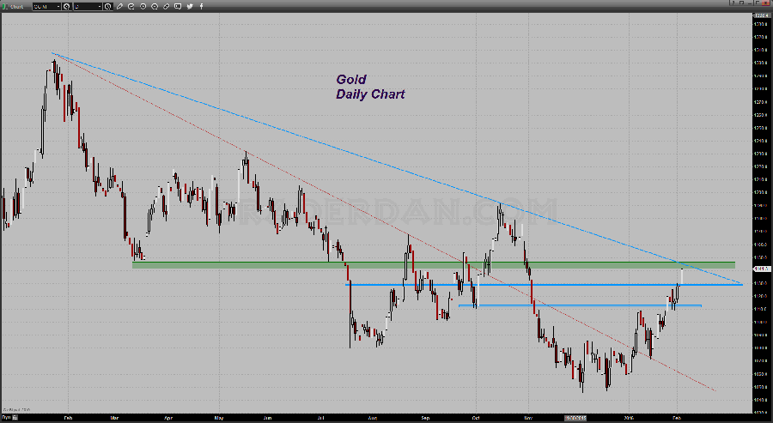Open help with question mark button
The height and width of the screenshot is (423, 773).
(733, 3)
